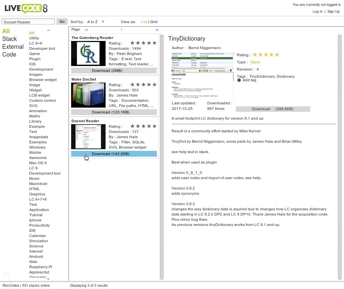Click the Sign Up link
The width and height of the screenshot is (344, 289).
click(x=334, y=11)
